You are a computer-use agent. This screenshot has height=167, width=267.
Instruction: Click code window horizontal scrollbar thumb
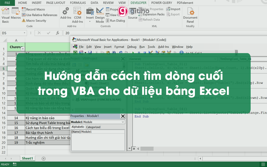click(147, 149)
